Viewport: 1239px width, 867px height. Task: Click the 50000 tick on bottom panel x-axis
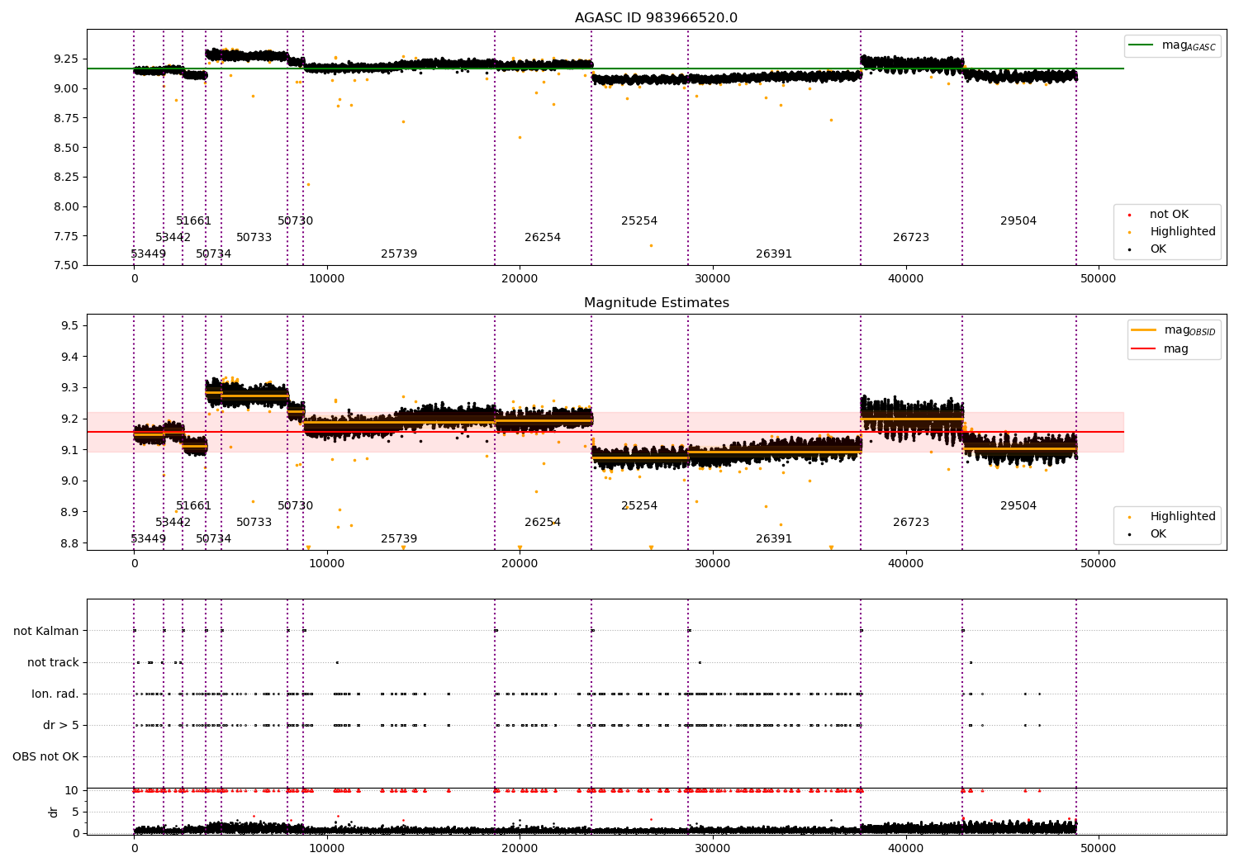point(1099,848)
